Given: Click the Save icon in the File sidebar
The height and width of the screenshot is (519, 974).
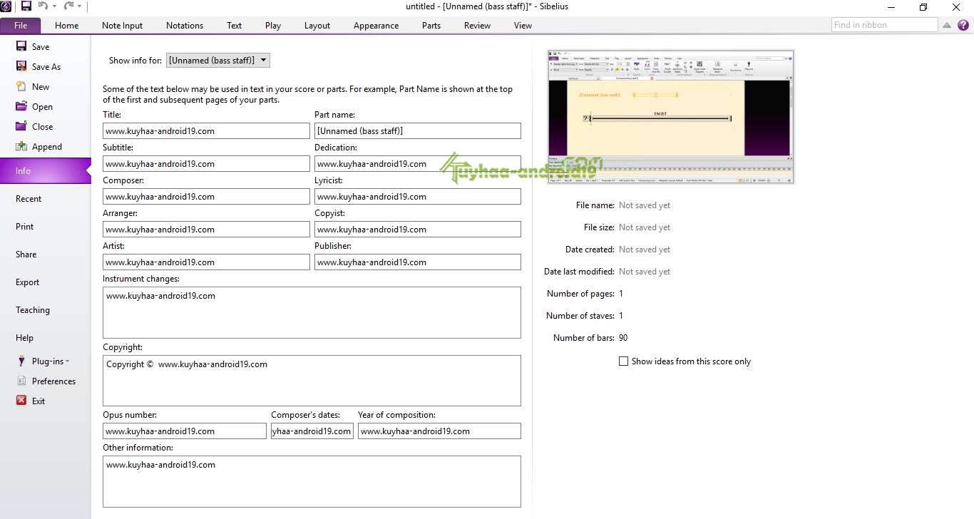Looking at the screenshot, I should pos(21,46).
